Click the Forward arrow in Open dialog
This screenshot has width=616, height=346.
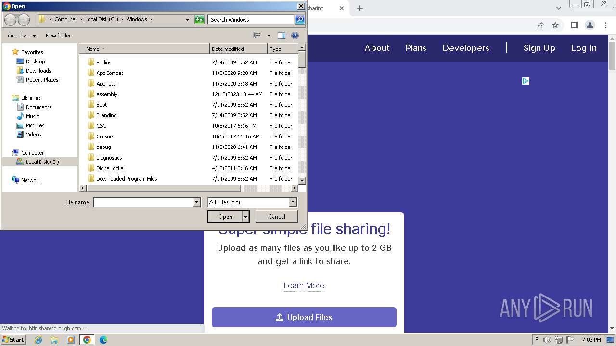(24, 20)
